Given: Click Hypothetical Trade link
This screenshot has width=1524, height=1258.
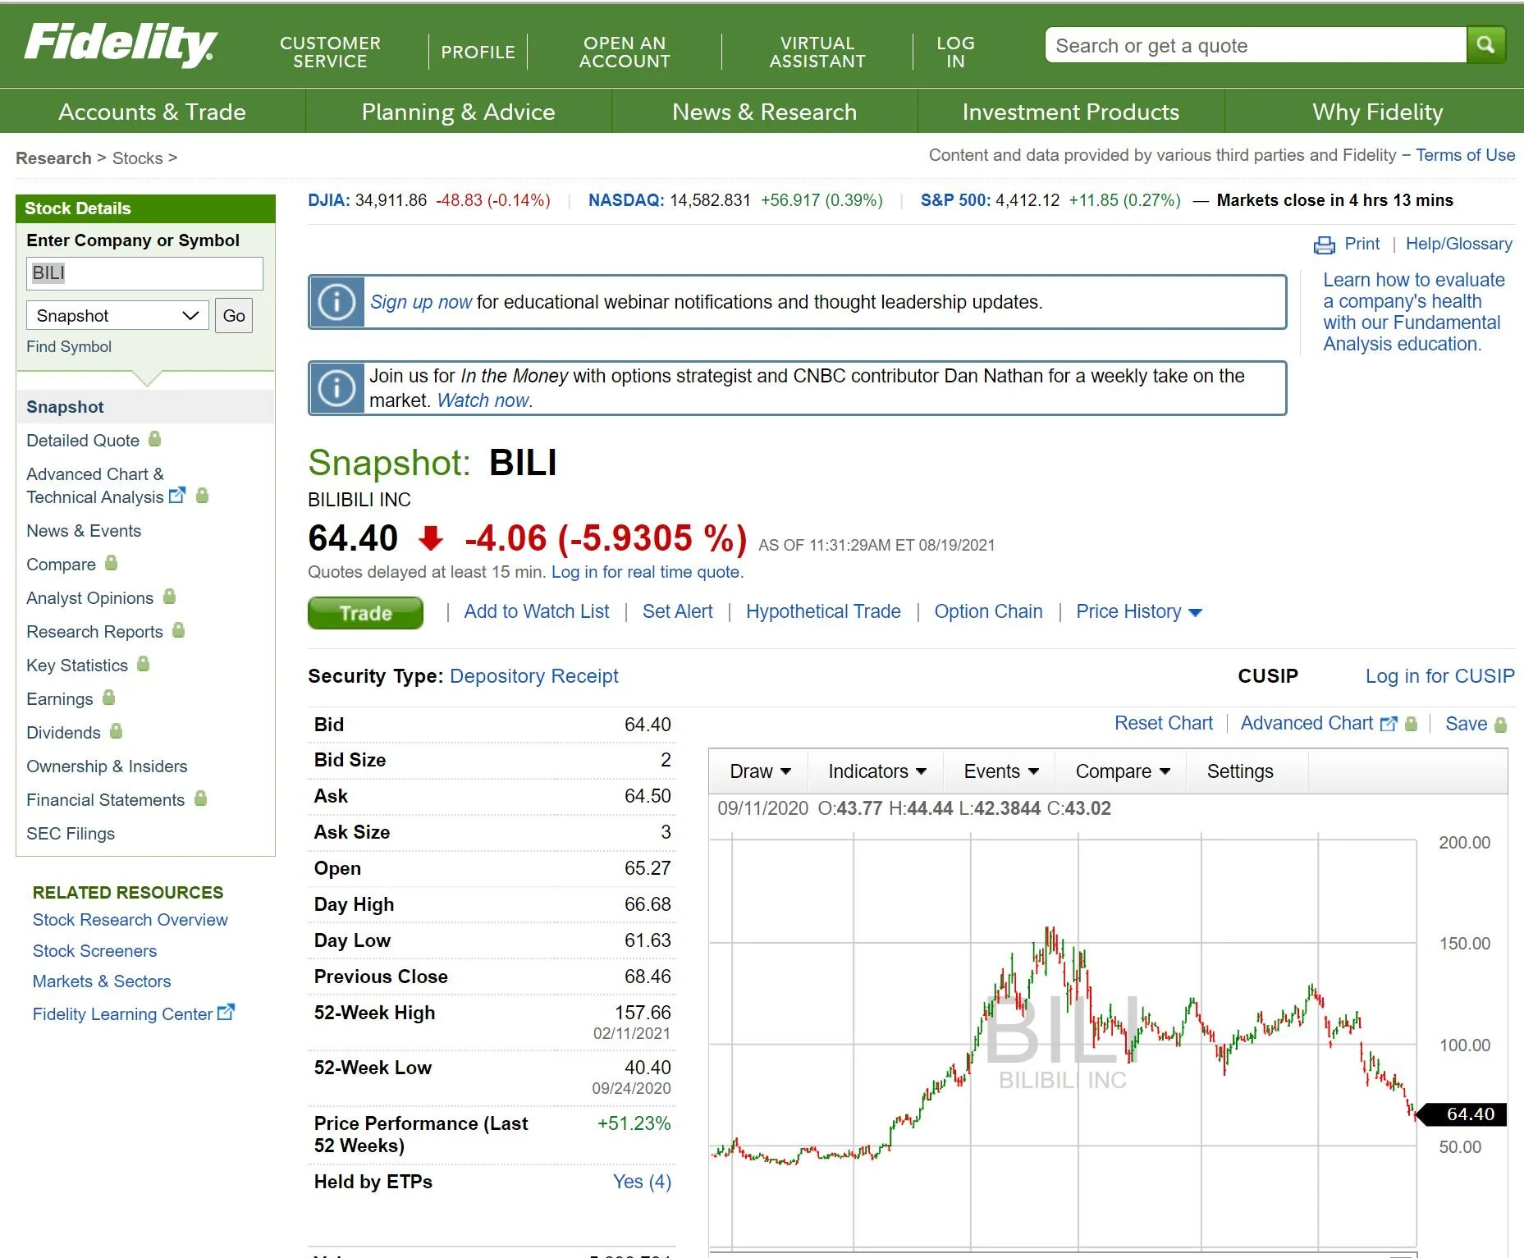Looking at the screenshot, I should tap(823, 611).
